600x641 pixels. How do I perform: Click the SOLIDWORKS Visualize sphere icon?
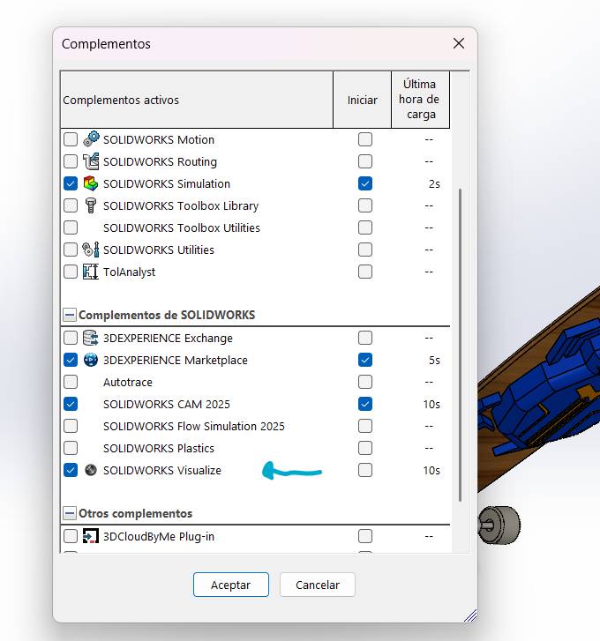(x=91, y=470)
